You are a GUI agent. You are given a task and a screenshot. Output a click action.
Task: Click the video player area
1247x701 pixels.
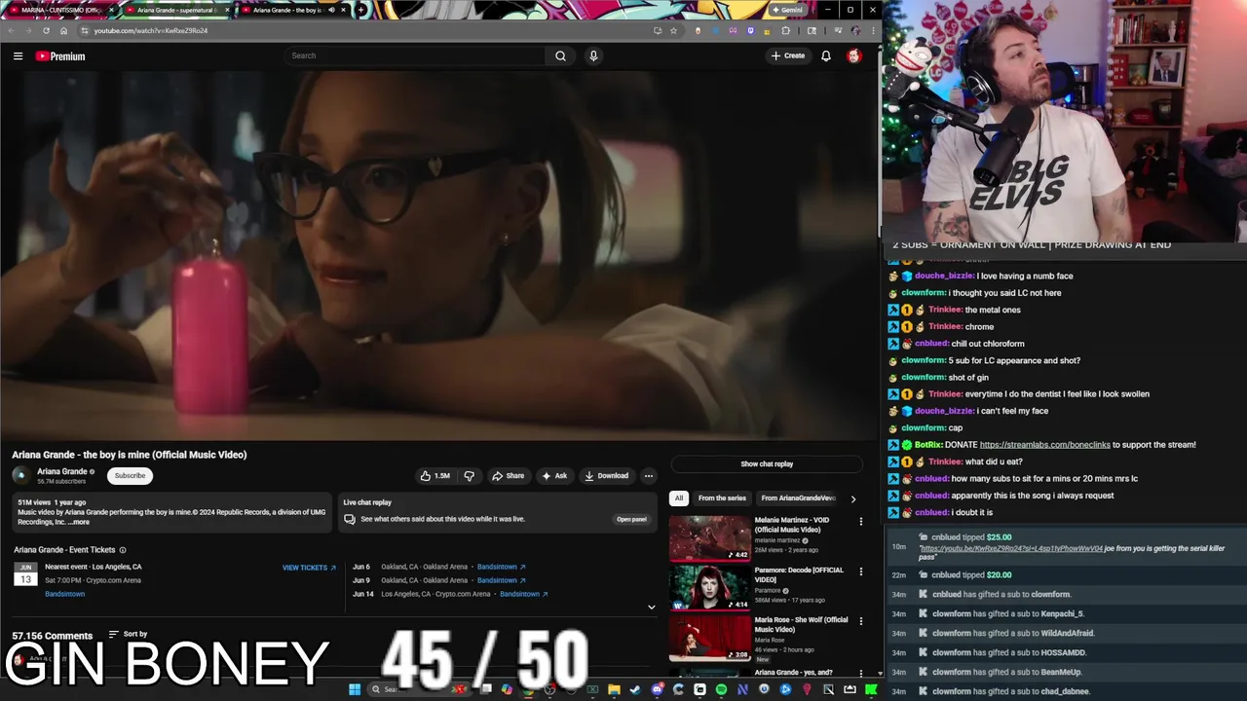[439, 255]
